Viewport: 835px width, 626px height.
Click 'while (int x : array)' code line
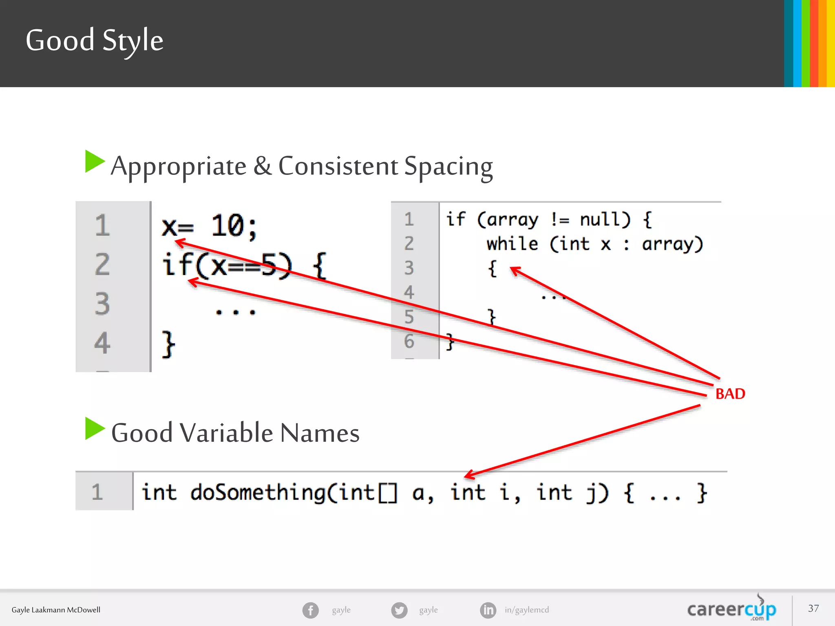pyautogui.click(x=595, y=244)
